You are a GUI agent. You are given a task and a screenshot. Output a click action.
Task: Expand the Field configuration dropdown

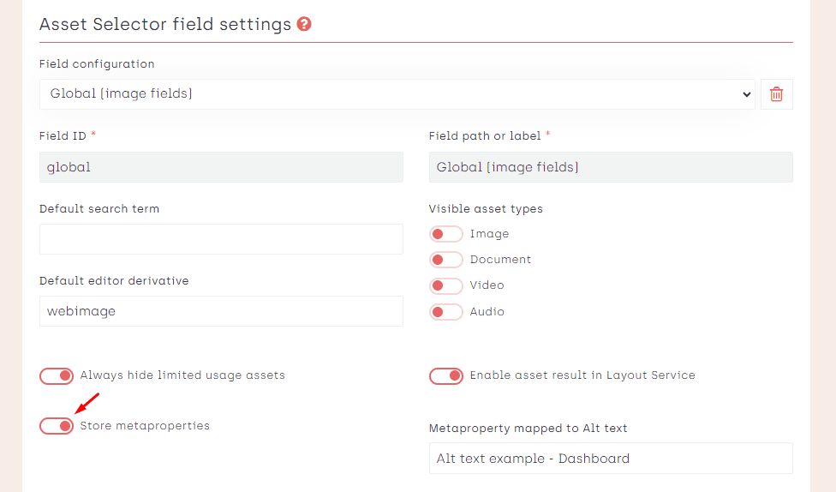(397, 94)
